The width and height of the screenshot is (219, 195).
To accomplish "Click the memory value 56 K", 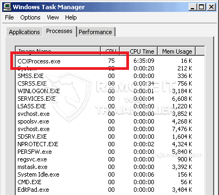I will point(186,182).
